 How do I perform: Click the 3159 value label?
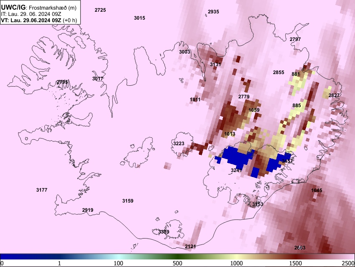point(128,201)
